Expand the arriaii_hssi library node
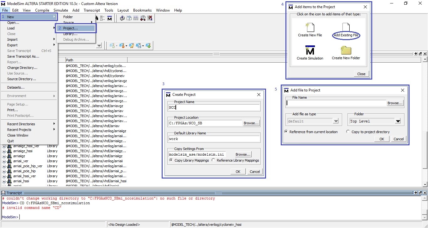The image size is (428, 228). pos(4,181)
